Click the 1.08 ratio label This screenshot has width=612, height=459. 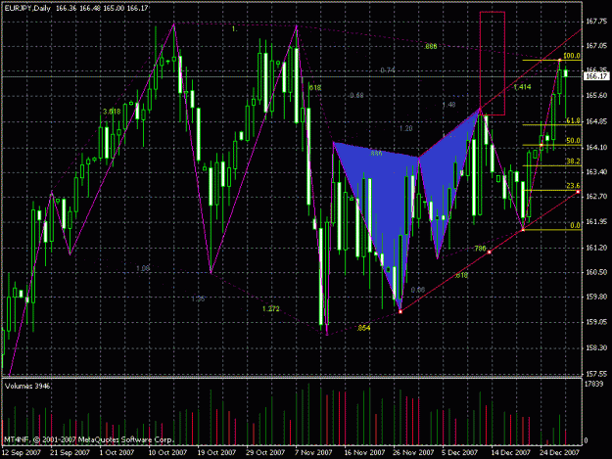(x=143, y=268)
